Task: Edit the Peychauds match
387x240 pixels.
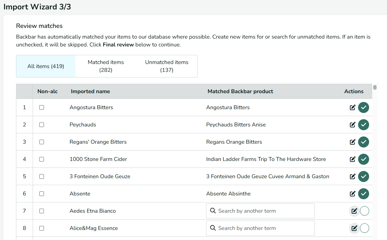Action: tap(352, 125)
